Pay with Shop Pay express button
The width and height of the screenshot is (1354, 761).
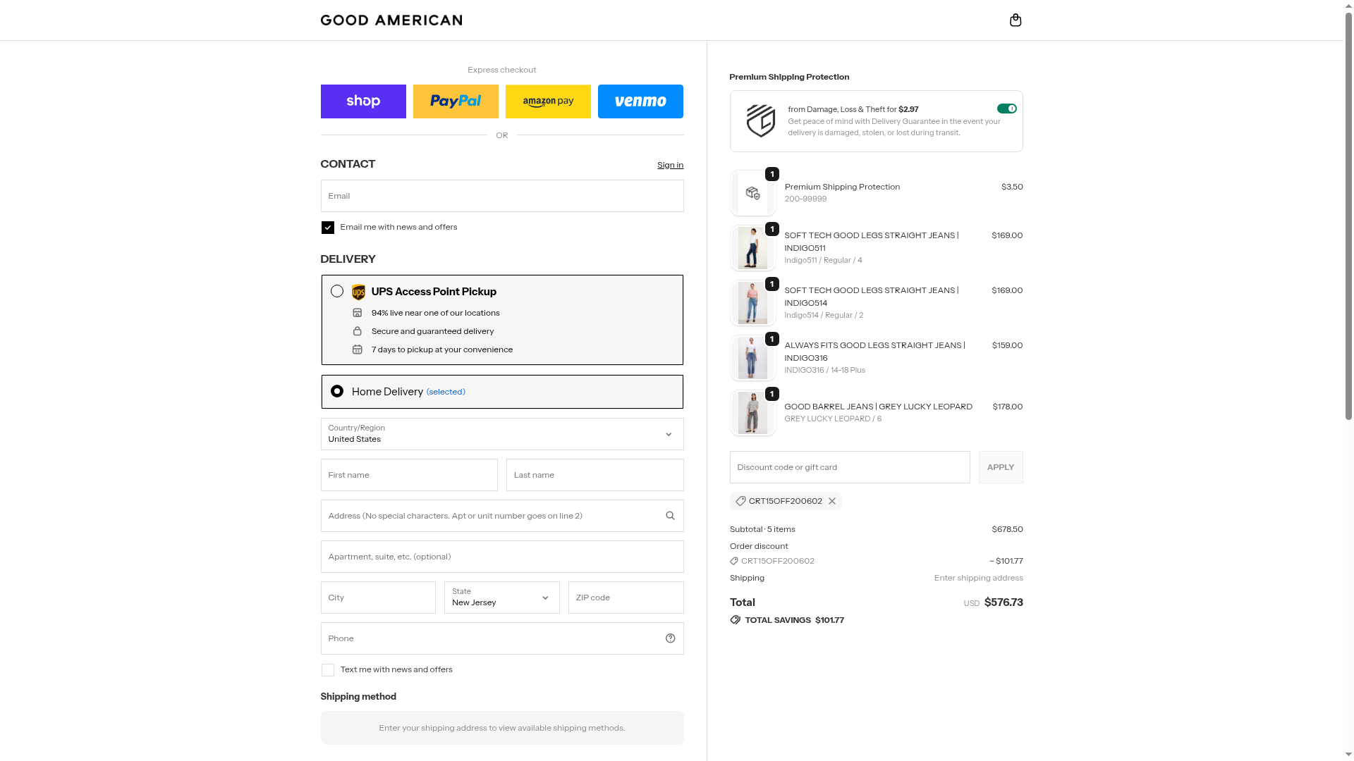click(x=363, y=101)
